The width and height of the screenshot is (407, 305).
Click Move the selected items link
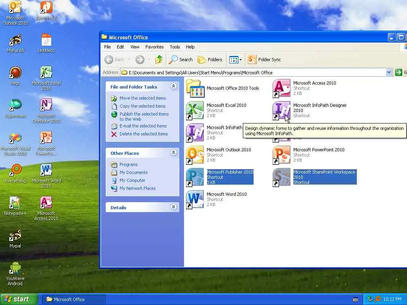[x=143, y=98]
